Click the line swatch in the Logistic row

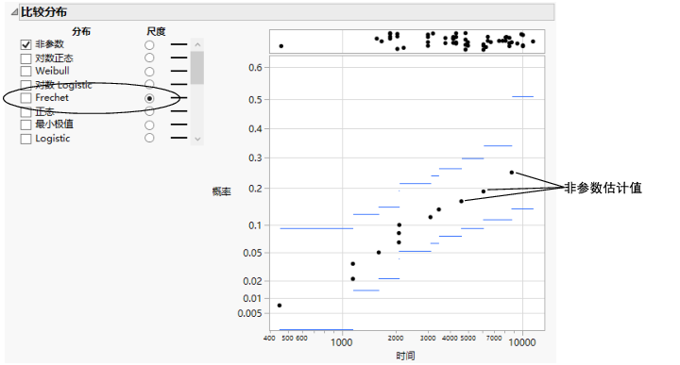tap(179, 138)
